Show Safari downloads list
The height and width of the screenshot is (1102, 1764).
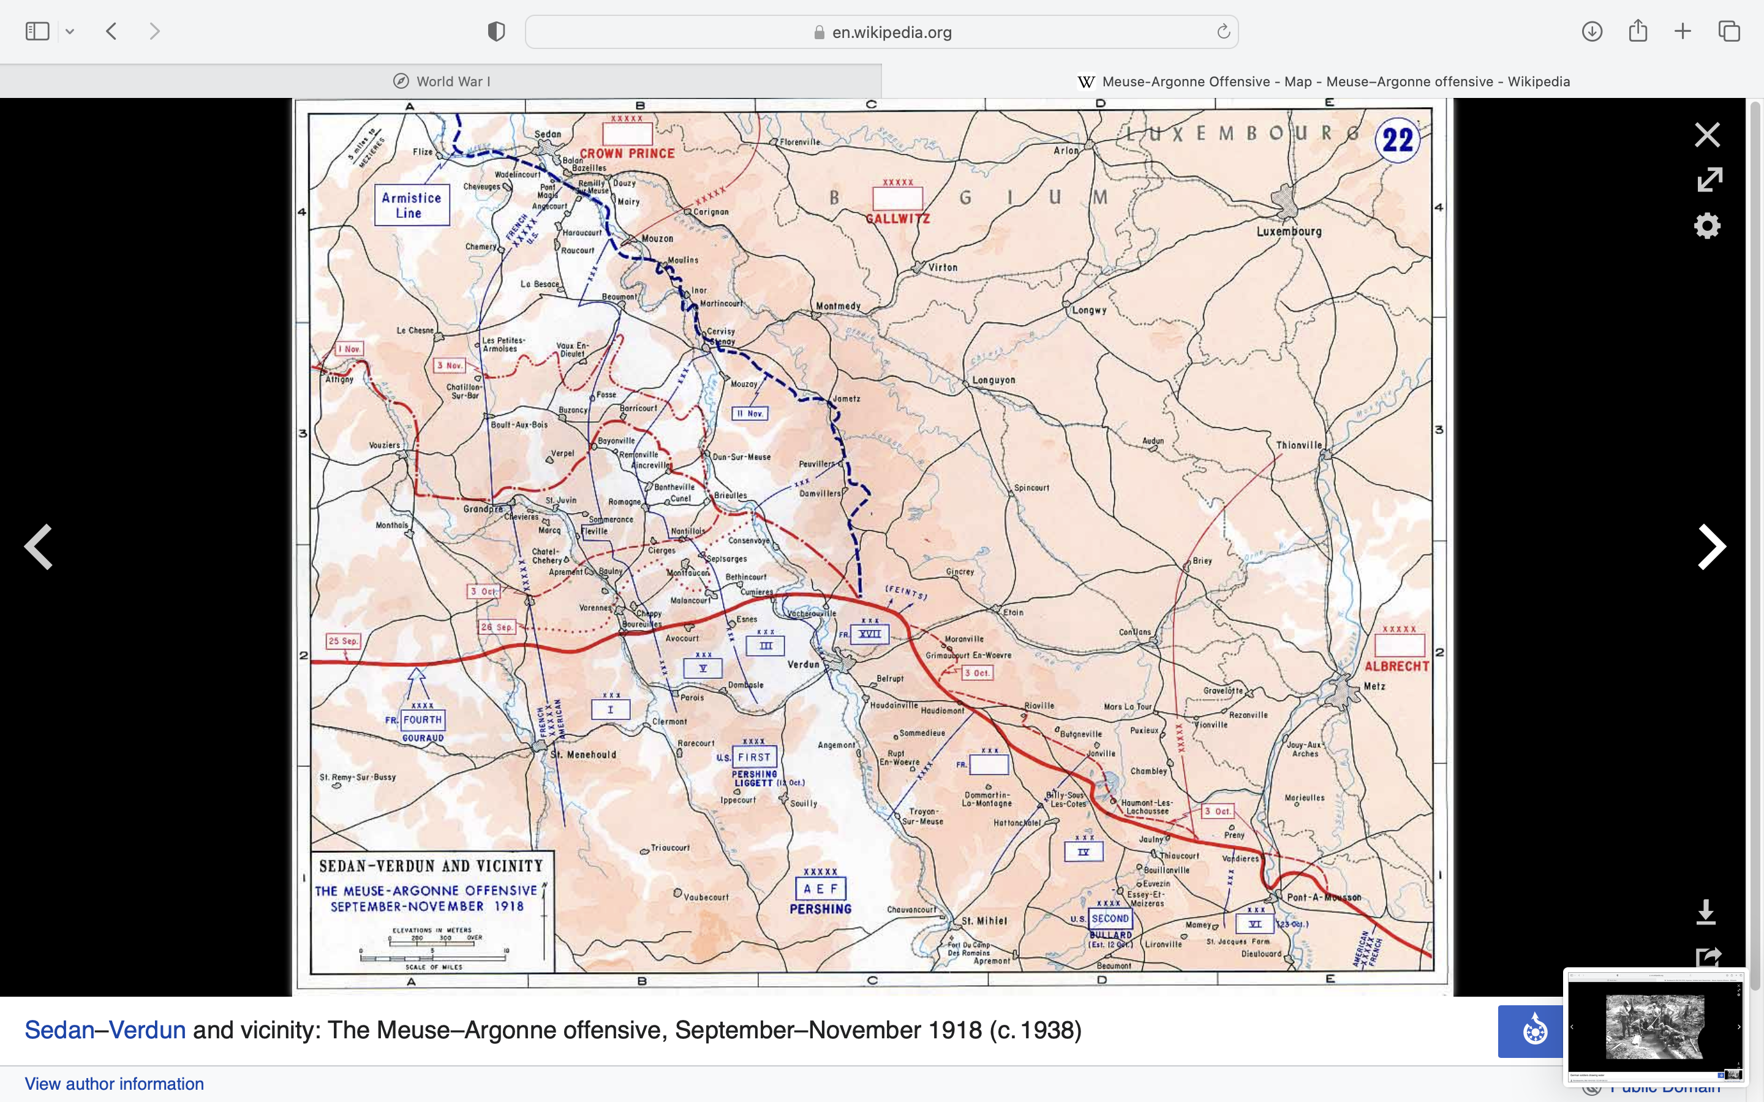1592,31
